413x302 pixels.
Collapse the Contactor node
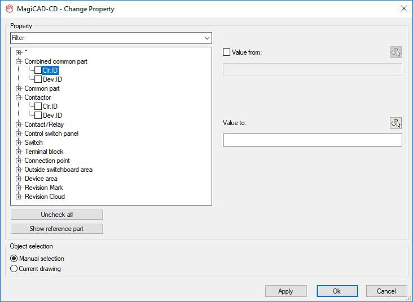18,97
